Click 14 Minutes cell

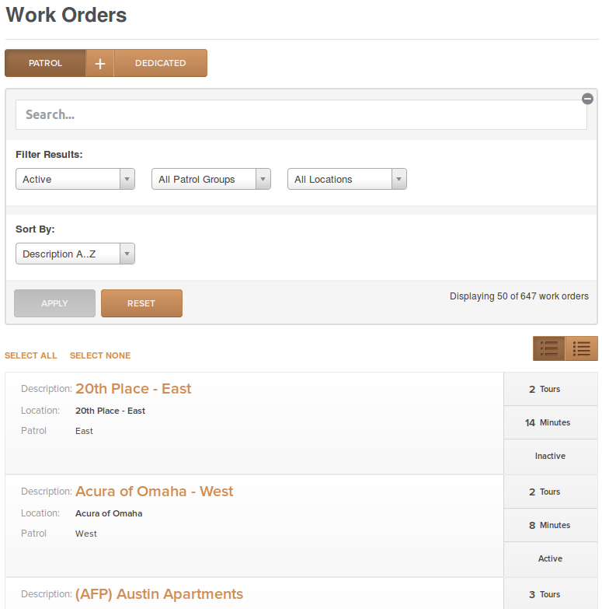coord(551,422)
